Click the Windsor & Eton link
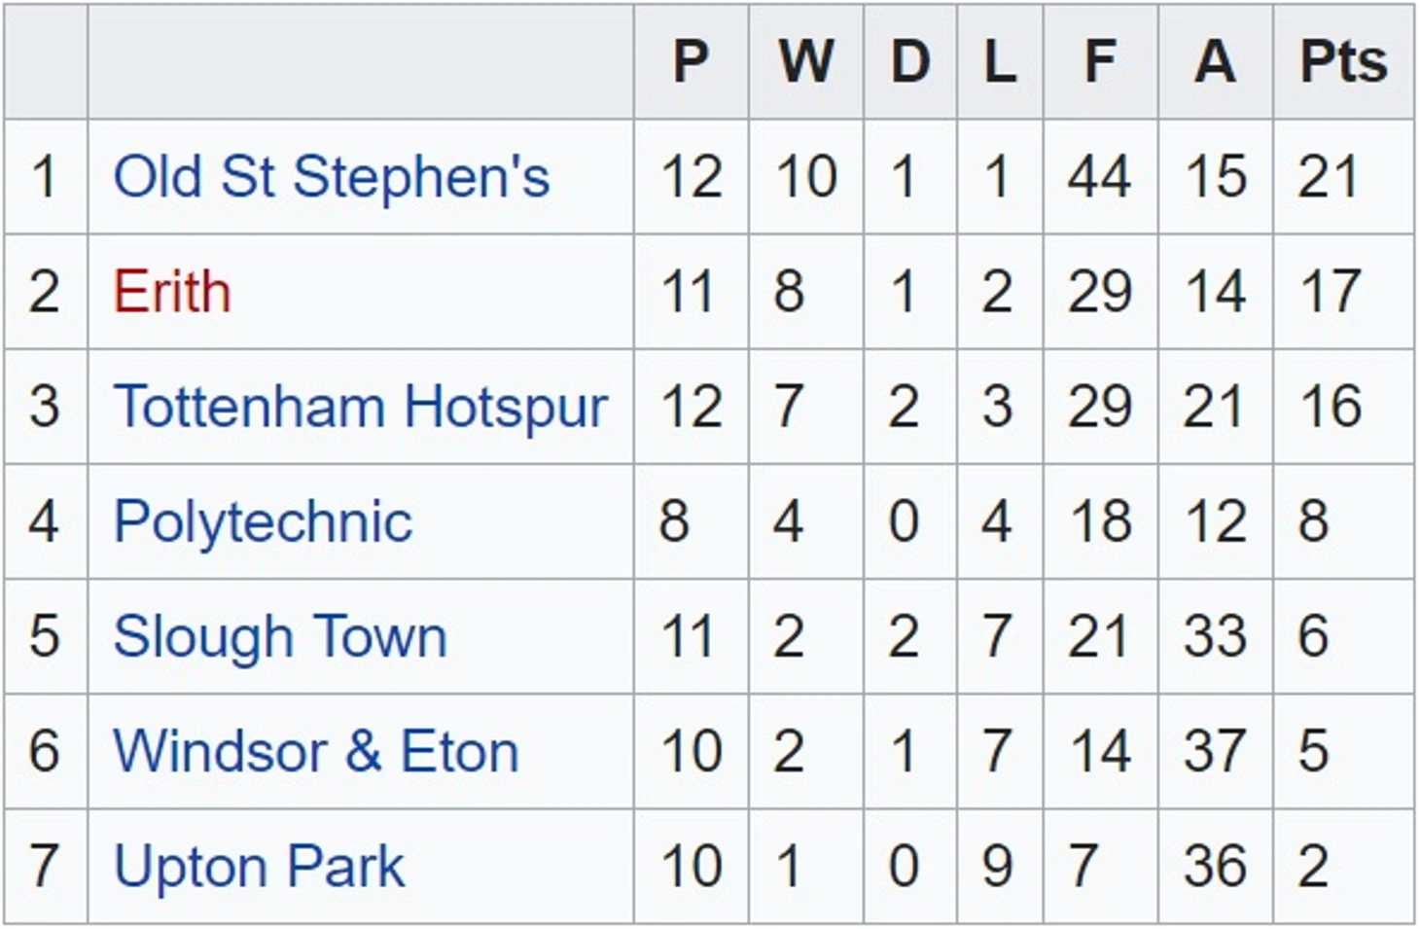 click(x=316, y=751)
